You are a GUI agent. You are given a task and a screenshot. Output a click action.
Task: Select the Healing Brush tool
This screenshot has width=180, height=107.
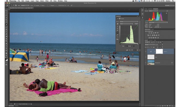(x=6, y=25)
